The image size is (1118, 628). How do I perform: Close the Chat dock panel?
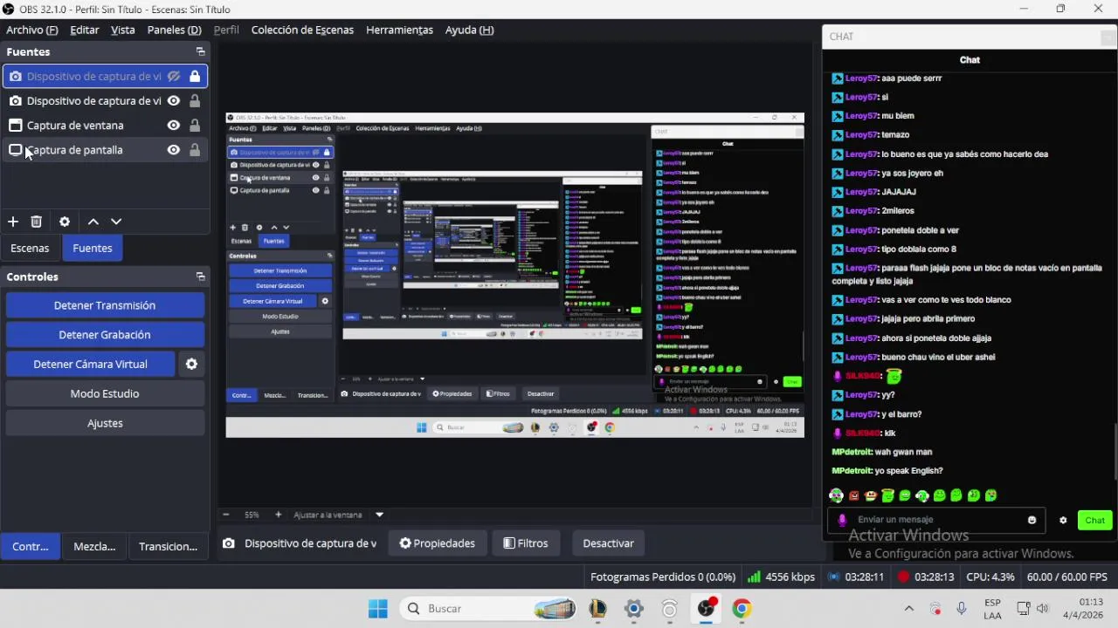click(1108, 37)
